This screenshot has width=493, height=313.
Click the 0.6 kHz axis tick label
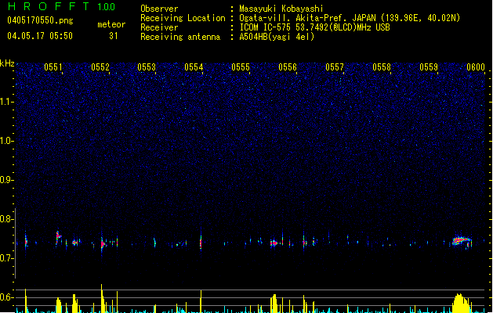click(x=6, y=297)
